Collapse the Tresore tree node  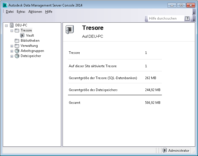(12, 31)
